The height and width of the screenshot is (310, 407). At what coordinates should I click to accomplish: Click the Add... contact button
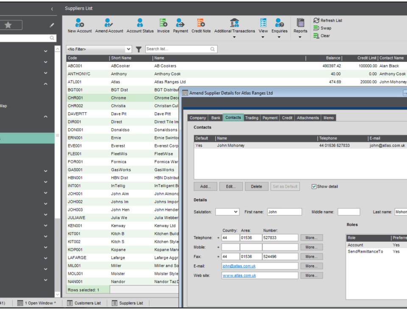click(x=205, y=187)
